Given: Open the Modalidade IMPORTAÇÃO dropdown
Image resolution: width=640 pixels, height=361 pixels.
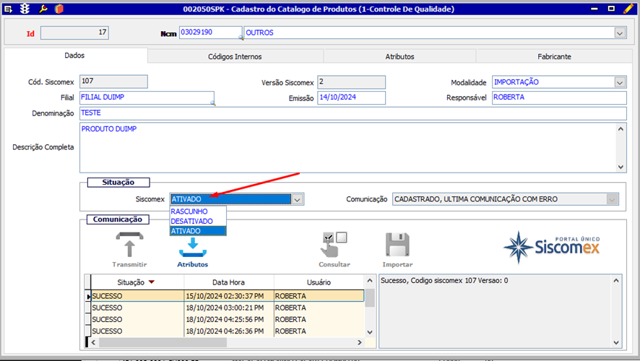Looking at the screenshot, I should point(620,82).
